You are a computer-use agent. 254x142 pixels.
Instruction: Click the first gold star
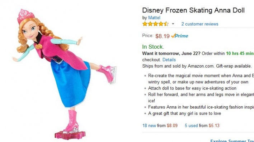[x=145, y=24]
